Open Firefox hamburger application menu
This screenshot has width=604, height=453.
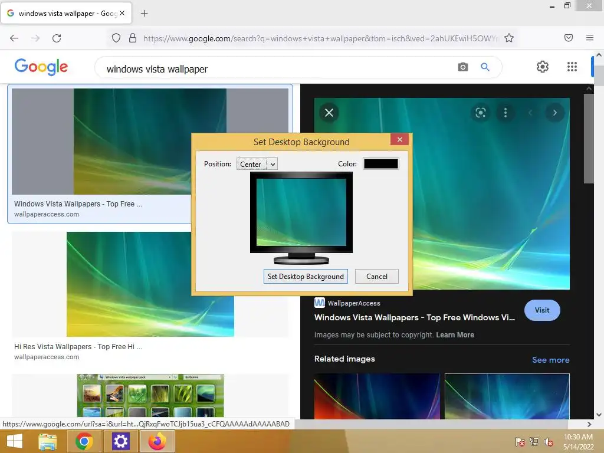[590, 38]
